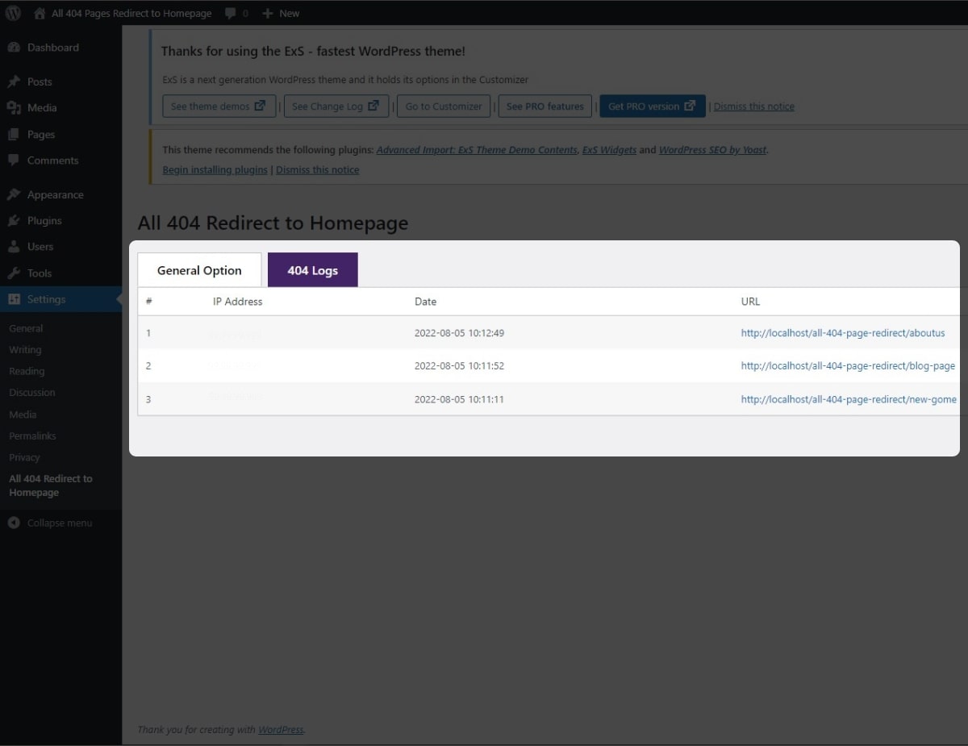This screenshot has height=746, width=968.
Task: Click the Collapse menu arrow icon
Action: [x=14, y=523]
